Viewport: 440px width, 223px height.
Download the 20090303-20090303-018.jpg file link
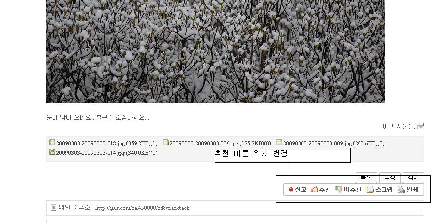pos(107,143)
